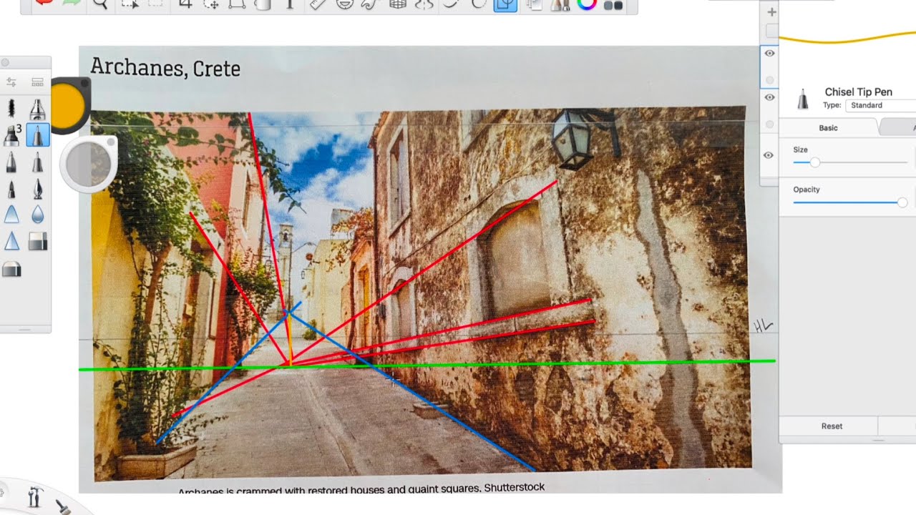Toggle the highlighted Layer Editor toolbar button

click(505, 4)
